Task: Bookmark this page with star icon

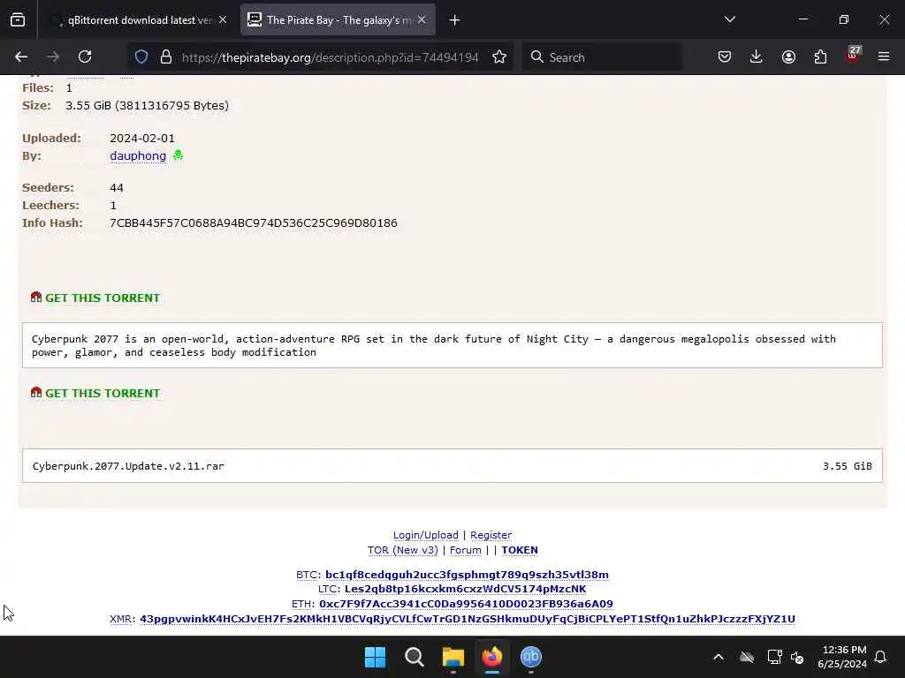Action: (x=499, y=57)
